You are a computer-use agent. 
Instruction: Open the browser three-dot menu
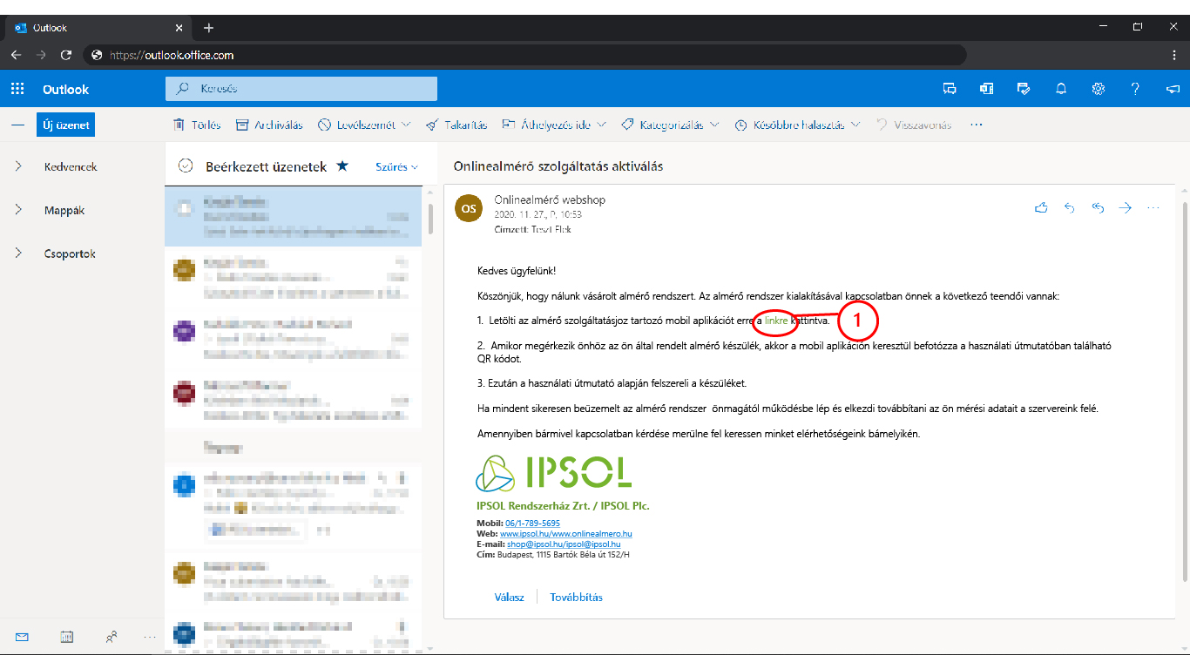[1173, 55]
